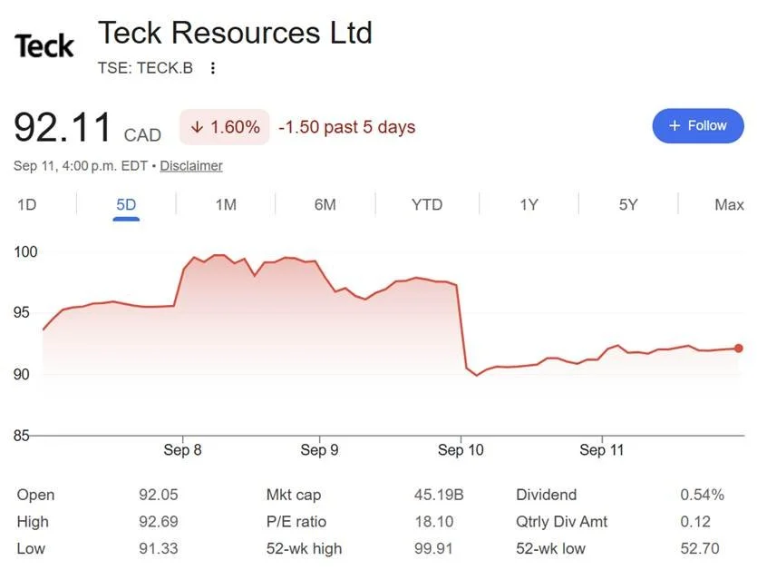This screenshot has height=580, width=757.
Task: Open the Disclaimer link
Action: coord(191,166)
